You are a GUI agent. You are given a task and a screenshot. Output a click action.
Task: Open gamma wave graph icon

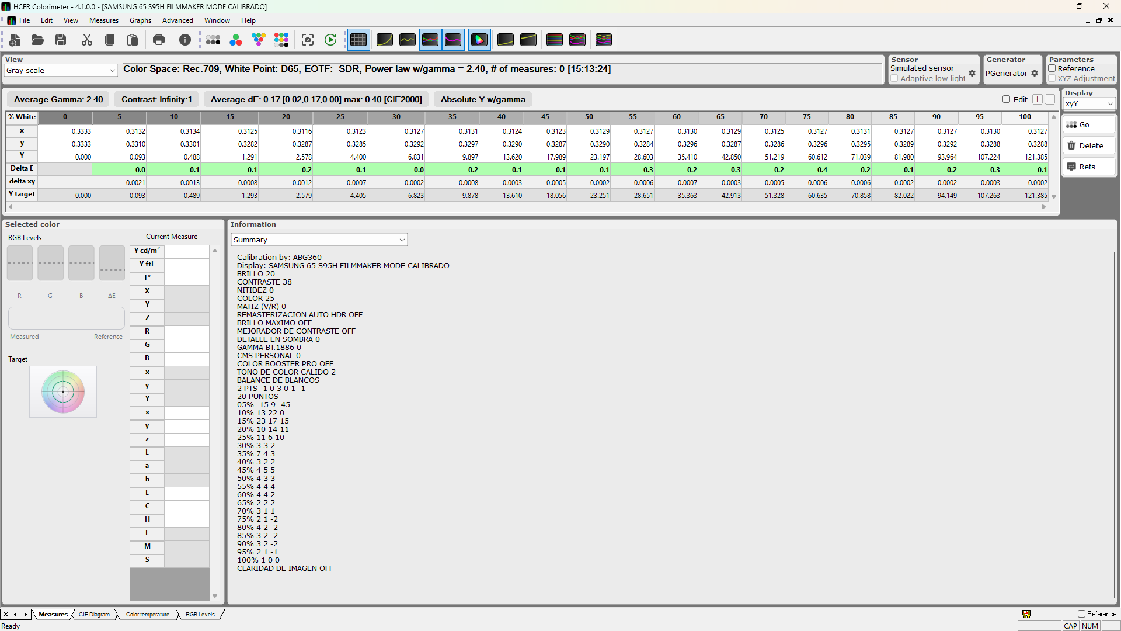[x=408, y=40]
